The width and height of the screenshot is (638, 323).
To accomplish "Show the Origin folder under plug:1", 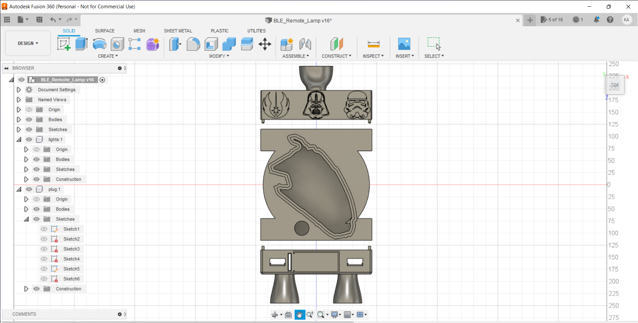I will coord(37,199).
